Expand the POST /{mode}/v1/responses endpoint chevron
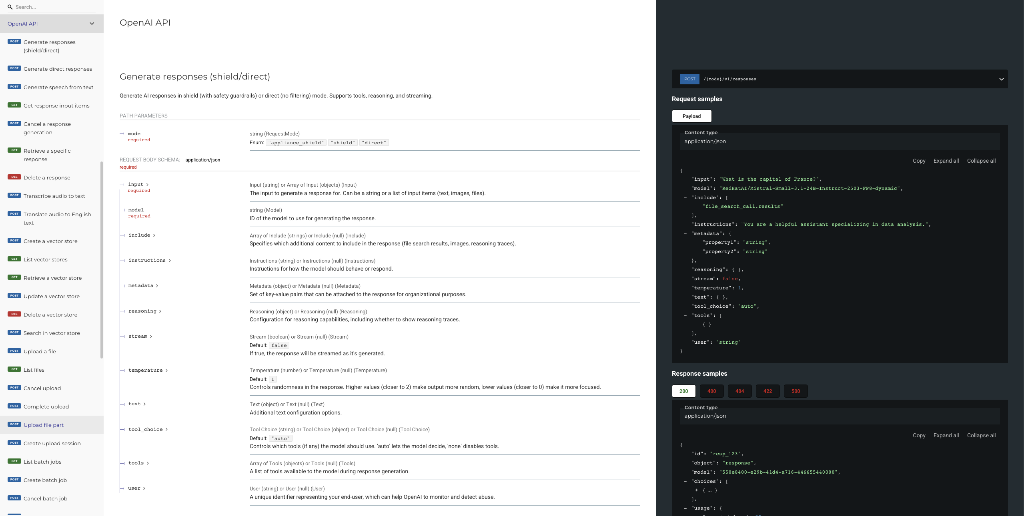 (x=1001, y=79)
